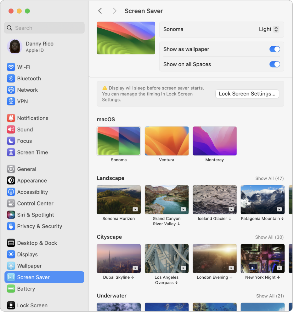The width and height of the screenshot is (294, 312).
Task: Pick the Patagonia Mountain thumbnail
Action: coord(263,200)
